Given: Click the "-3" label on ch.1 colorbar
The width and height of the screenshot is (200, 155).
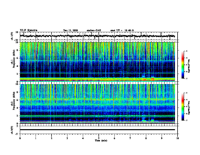Looking at the screenshot, I should [x=186, y=51].
